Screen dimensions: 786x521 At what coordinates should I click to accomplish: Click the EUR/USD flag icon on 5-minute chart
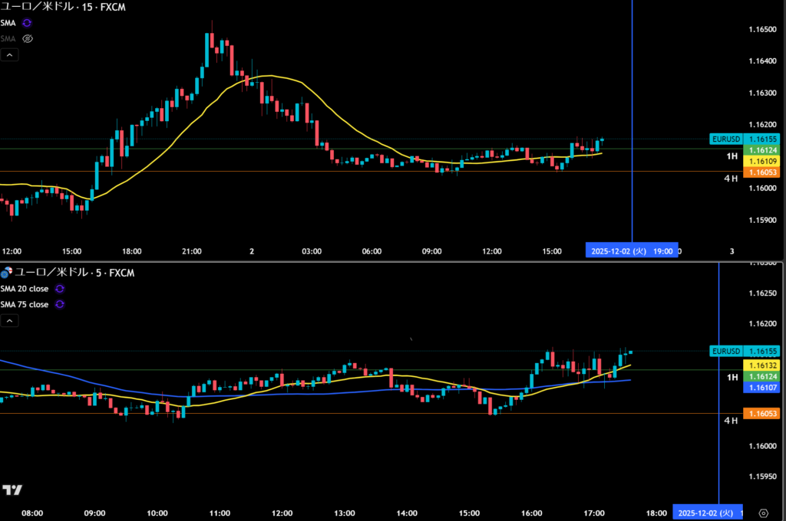7,272
